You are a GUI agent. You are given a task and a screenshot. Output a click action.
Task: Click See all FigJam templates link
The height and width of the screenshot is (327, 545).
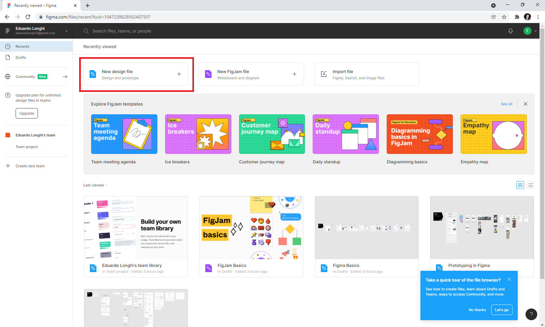point(506,104)
